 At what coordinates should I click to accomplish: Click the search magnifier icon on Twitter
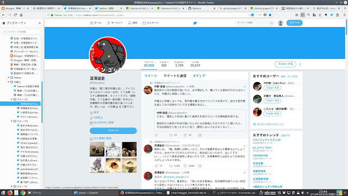click(x=271, y=23)
